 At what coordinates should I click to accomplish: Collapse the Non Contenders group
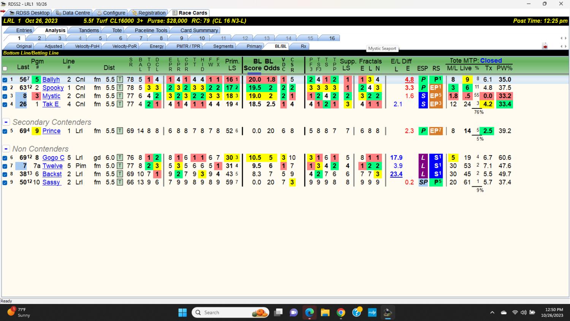tap(6, 149)
